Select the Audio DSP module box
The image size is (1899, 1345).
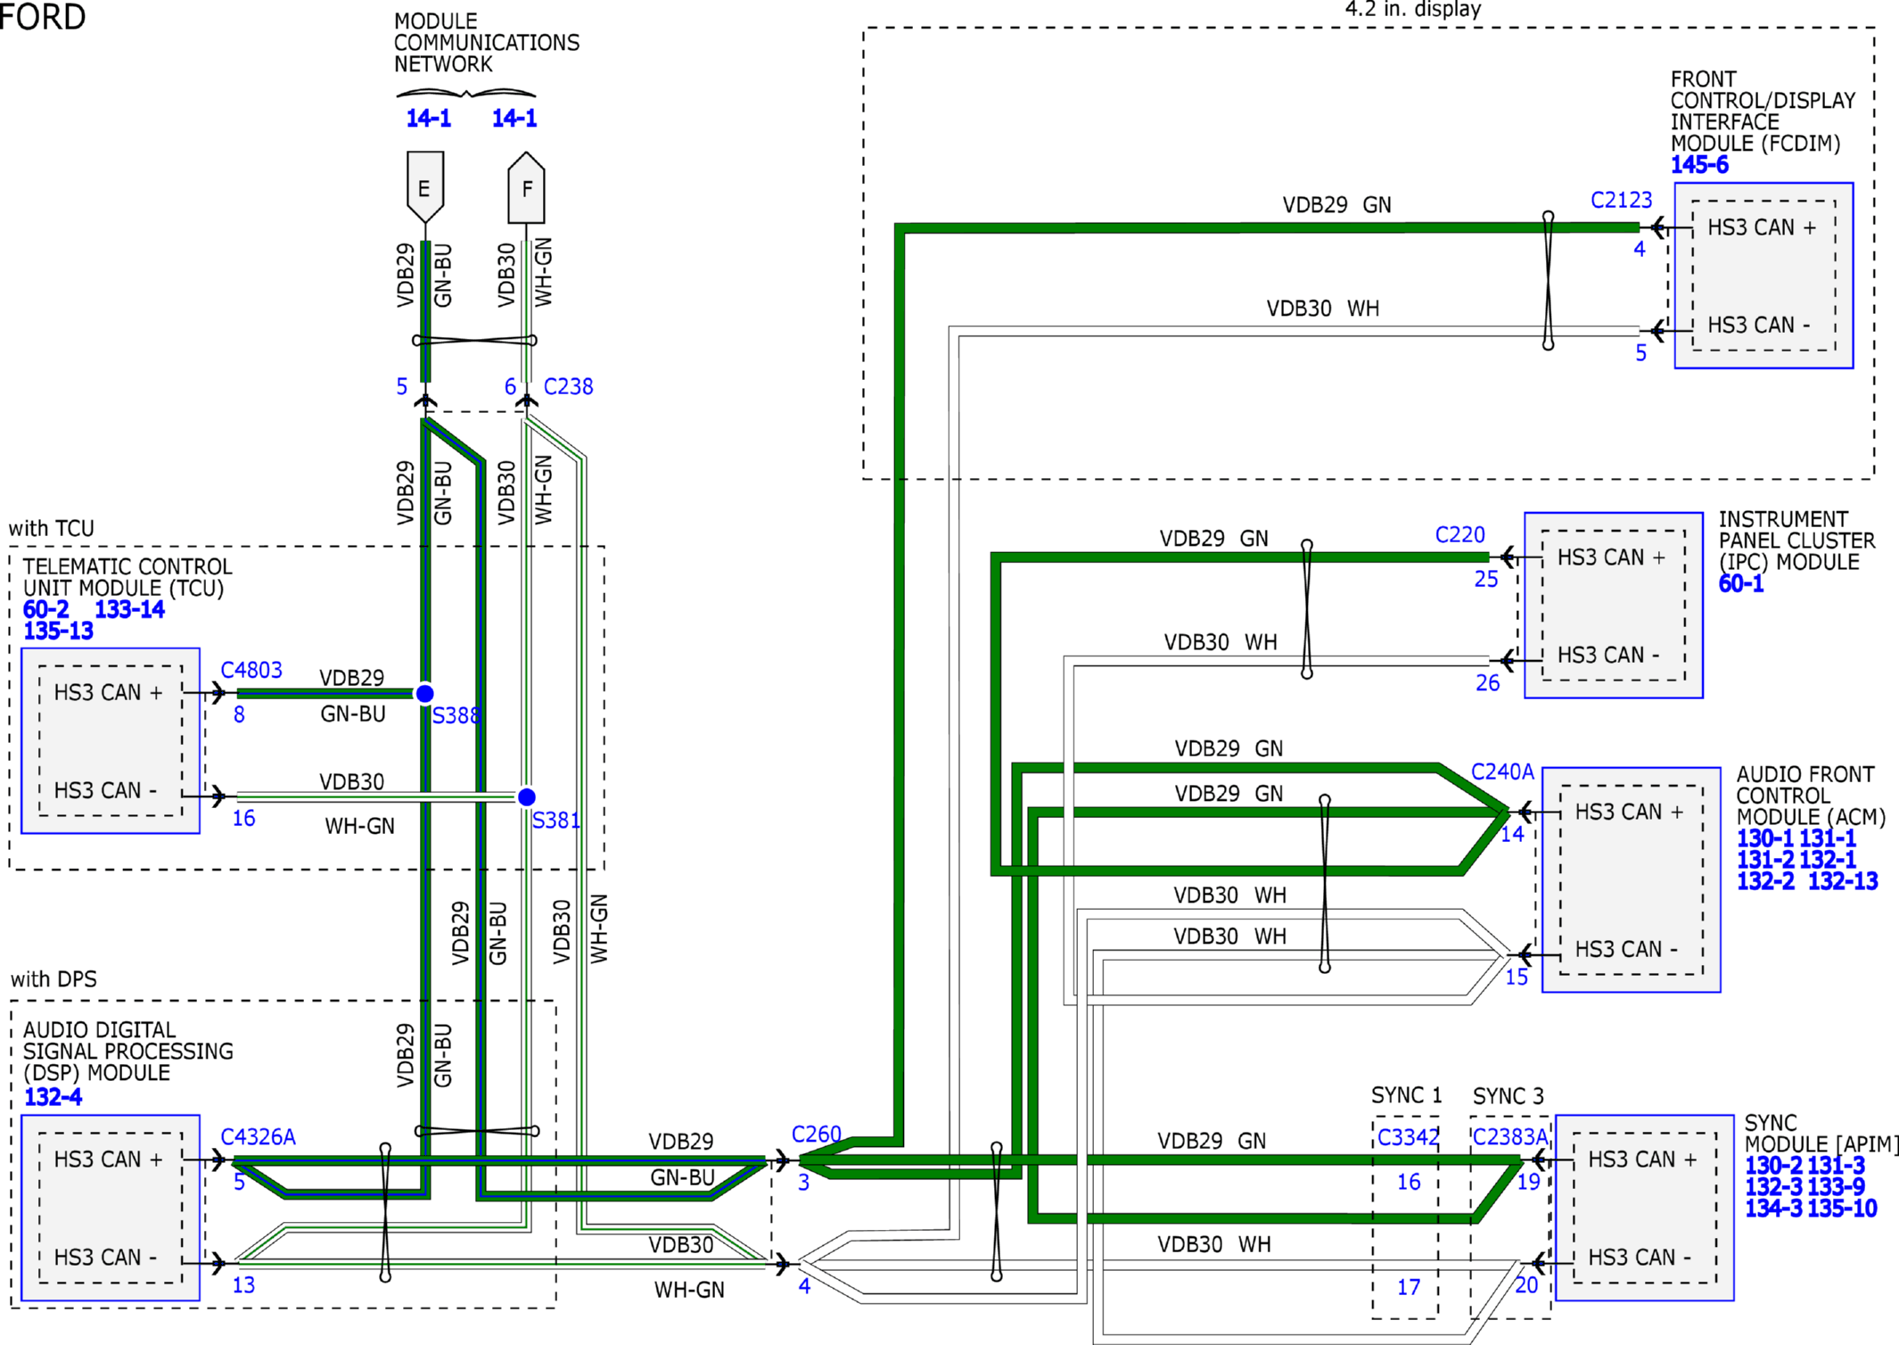point(111,1208)
